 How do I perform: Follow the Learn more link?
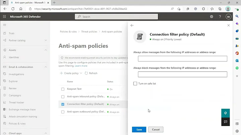(81, 66)
